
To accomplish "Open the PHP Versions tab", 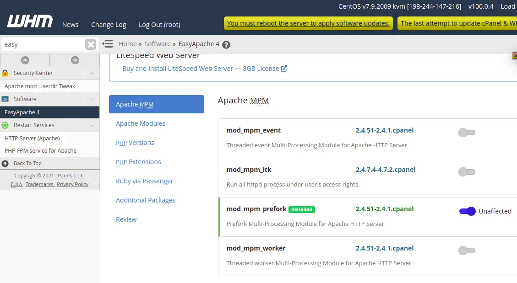I will (x=135, y=143).
